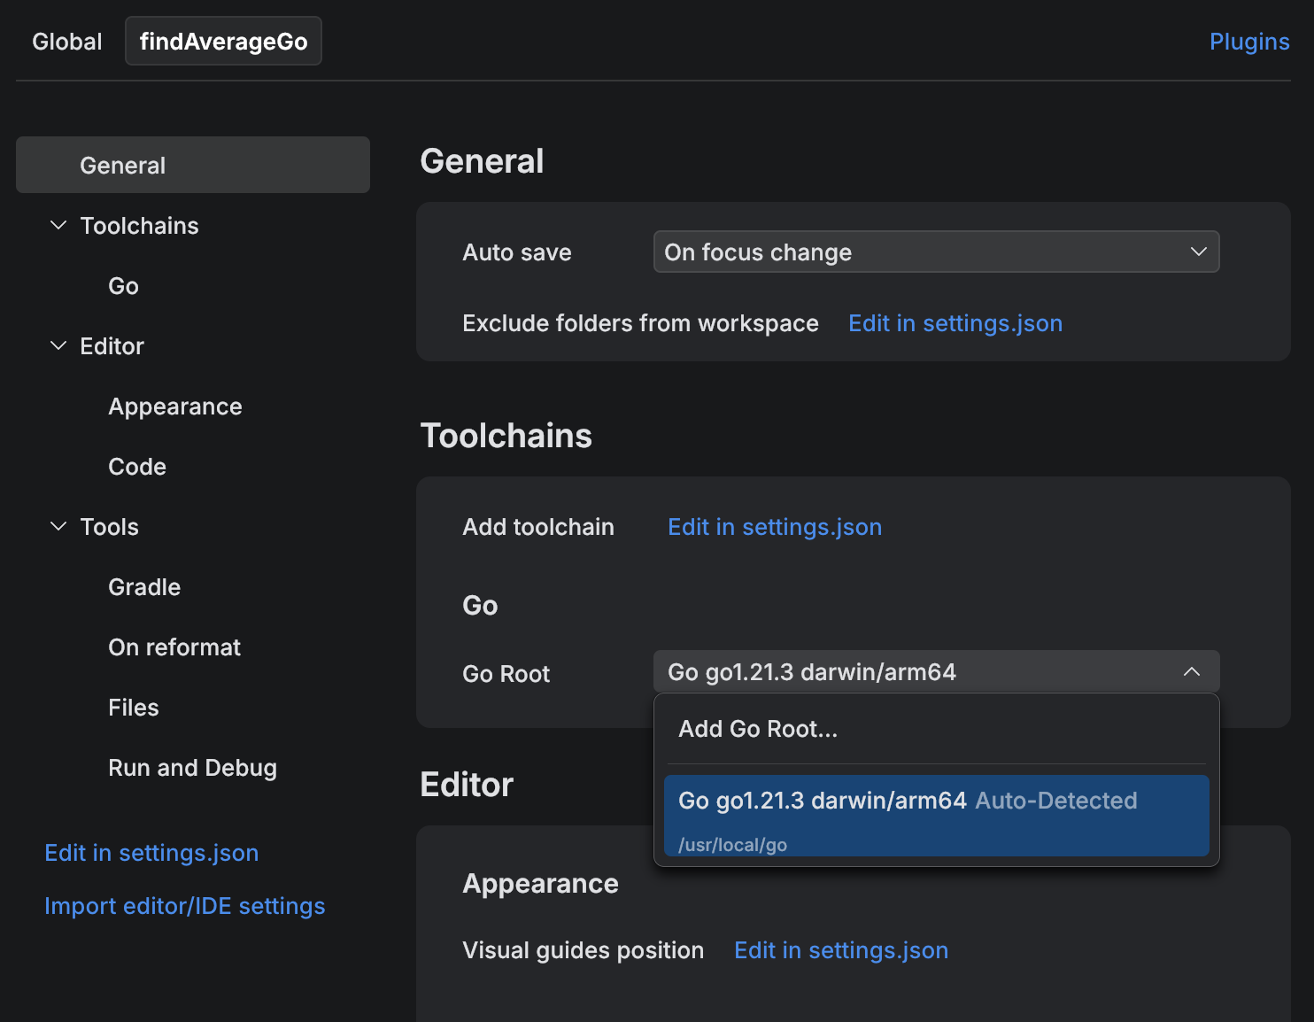Screen dimensions: 1314x1022
Task: Switch to the findAverageGo settings tab
Action: (222, 41)
